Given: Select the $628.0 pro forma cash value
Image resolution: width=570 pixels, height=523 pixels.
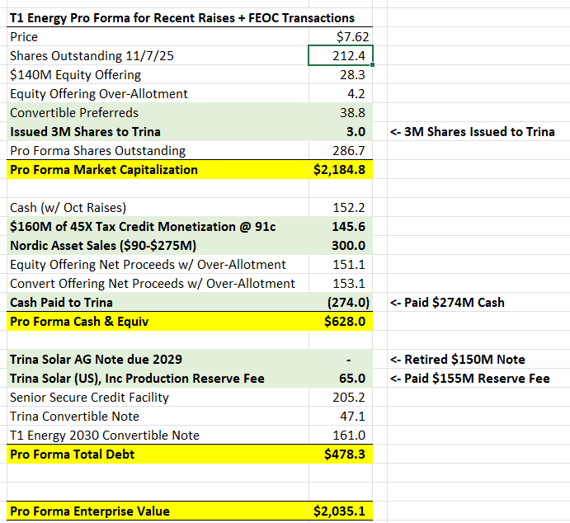Looking at the screenshot, I should [345, 322].
